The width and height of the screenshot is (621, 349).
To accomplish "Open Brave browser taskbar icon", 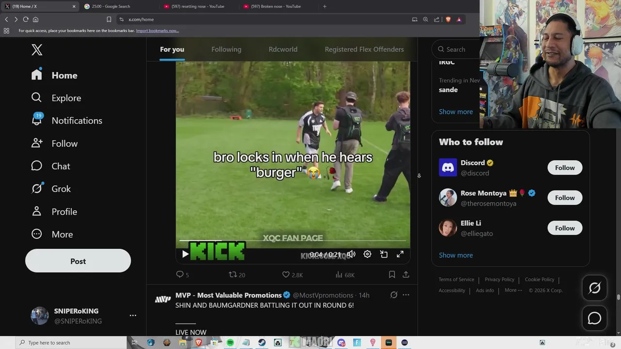I will [198, 343].
